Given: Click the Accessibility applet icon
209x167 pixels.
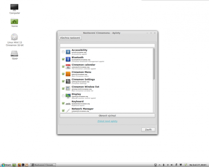Looking at the screenshot, I should click(68, 52).
